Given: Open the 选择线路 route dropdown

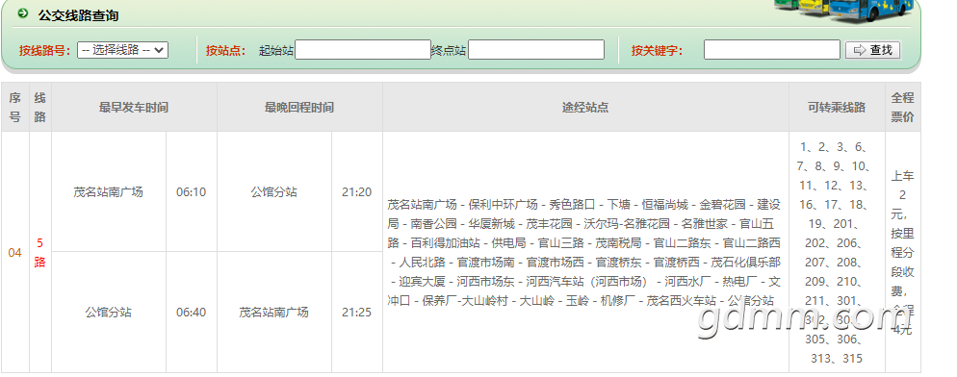Looking at the screenshot, I should [x=122, y=50].
